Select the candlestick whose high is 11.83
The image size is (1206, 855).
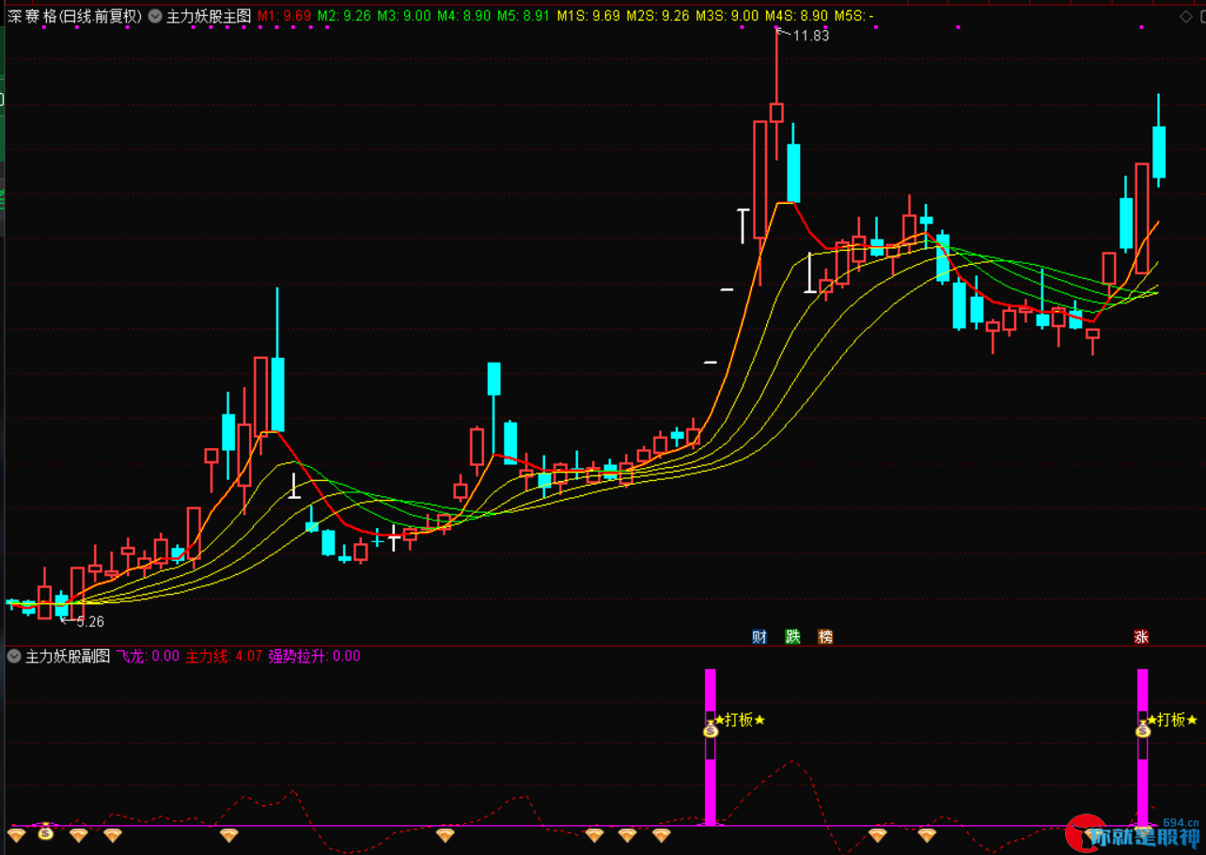[776, 113]
